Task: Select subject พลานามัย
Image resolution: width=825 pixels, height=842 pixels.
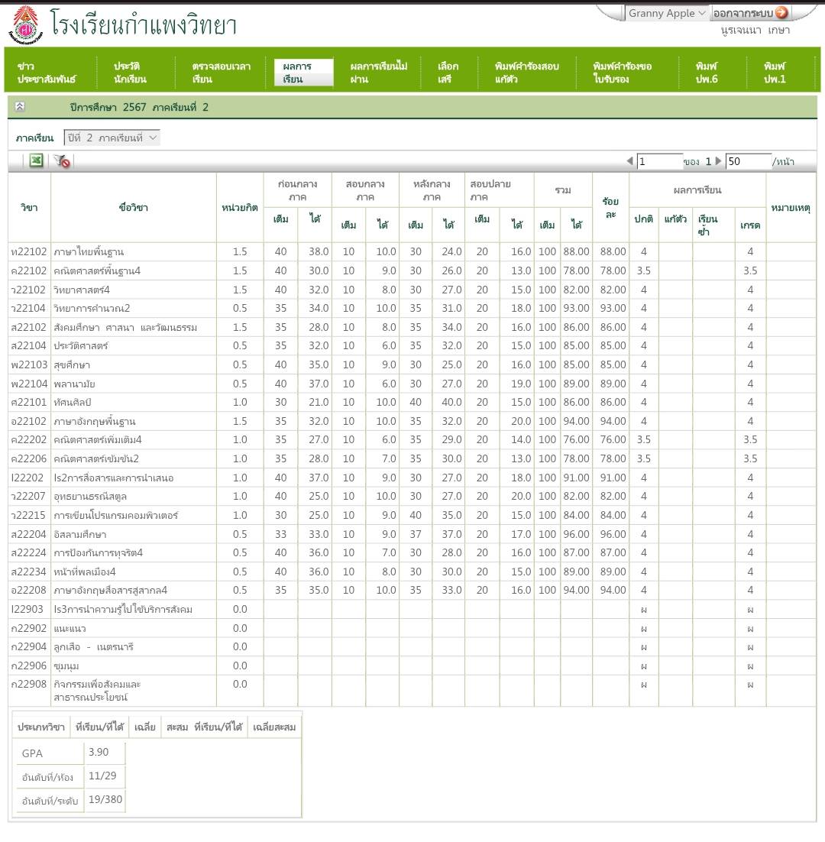Action: 74,384
